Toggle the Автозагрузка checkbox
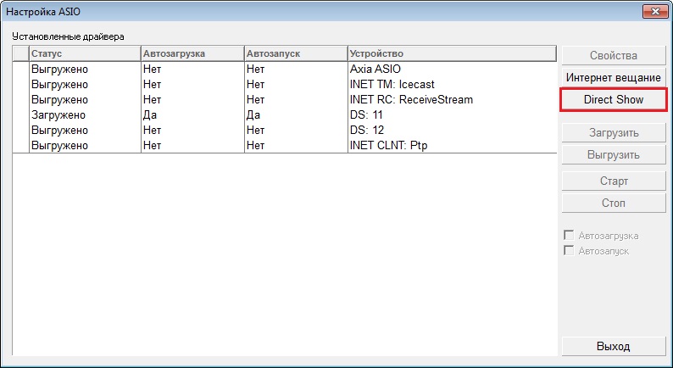 [x=569, y=235]
